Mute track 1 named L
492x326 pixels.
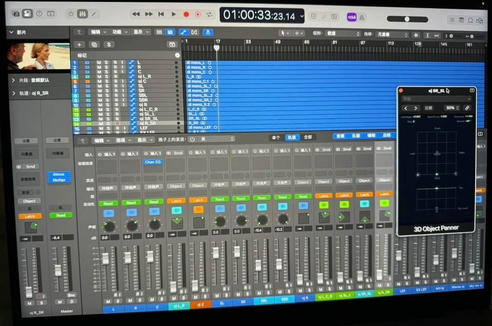[x=99, y=62]
